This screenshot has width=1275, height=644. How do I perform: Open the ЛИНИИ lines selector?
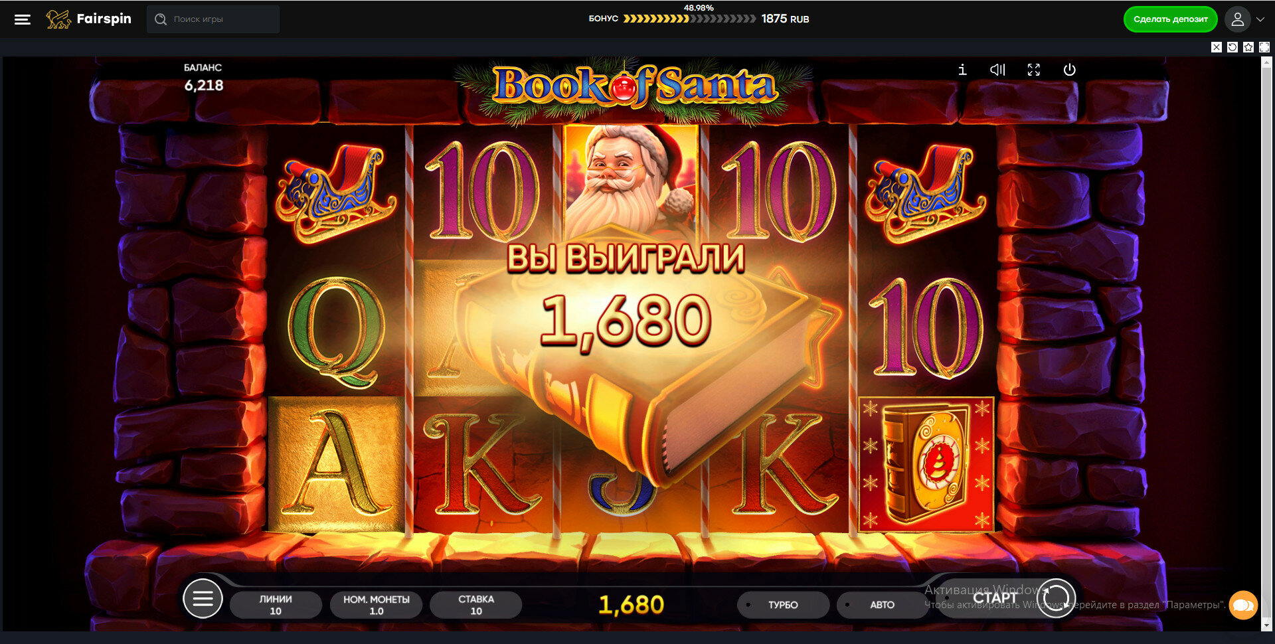pyautogui.click(x=276, y=605)
